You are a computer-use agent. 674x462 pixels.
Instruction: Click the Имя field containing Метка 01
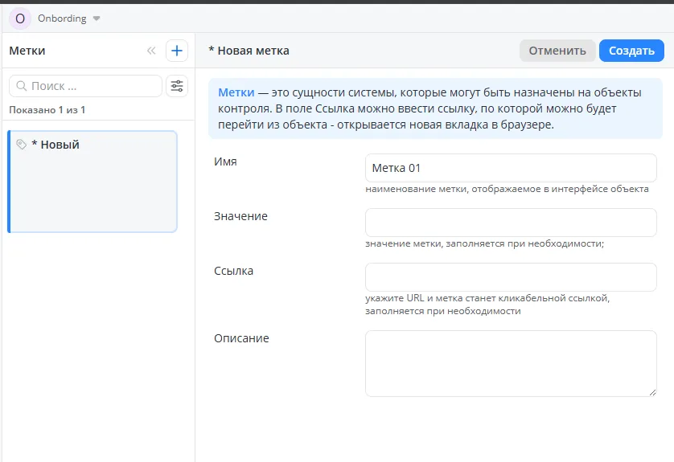click(510, 168)
